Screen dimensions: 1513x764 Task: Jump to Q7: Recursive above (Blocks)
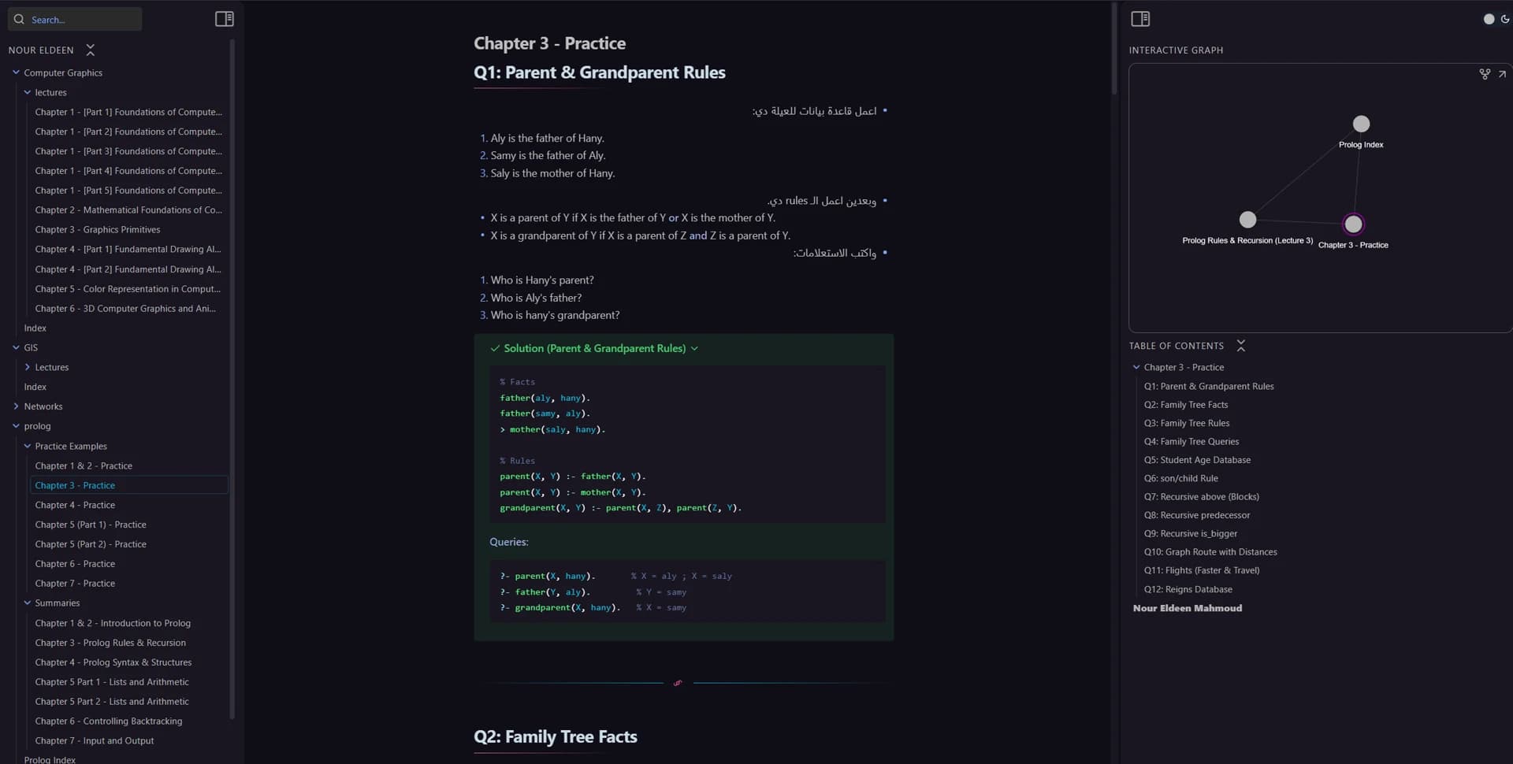(1202, 497)
